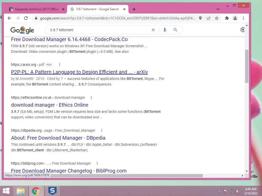Click the https://dbpedia.org breadcrumb text
This screenshot has height=196, width=262.
tap(26, 130)
